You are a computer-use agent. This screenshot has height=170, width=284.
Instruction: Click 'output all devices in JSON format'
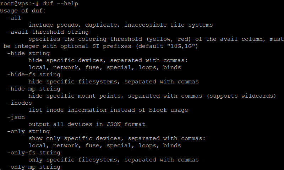[x=87, y=124]
